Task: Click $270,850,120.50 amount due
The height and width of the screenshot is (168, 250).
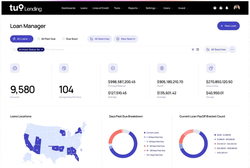Action: click(x=219, y=82)
